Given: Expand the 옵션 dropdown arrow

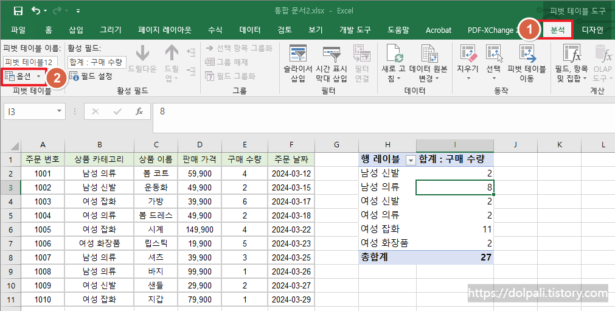Looking at the screenshot, I should [x=38, y=77].
